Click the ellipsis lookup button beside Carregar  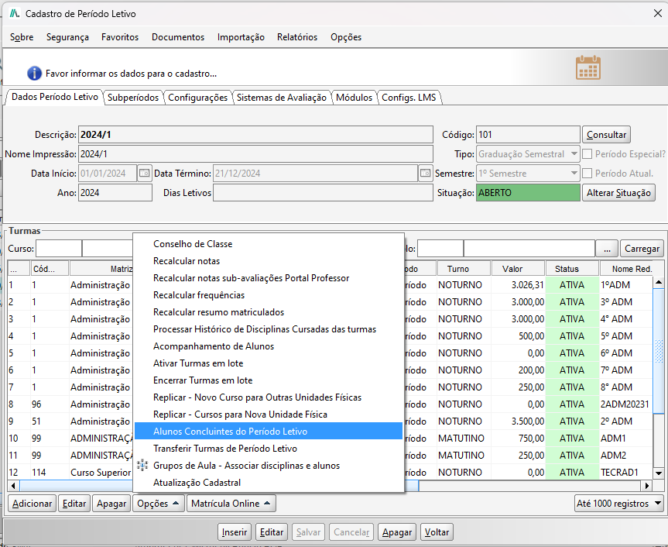coord(607,249)
